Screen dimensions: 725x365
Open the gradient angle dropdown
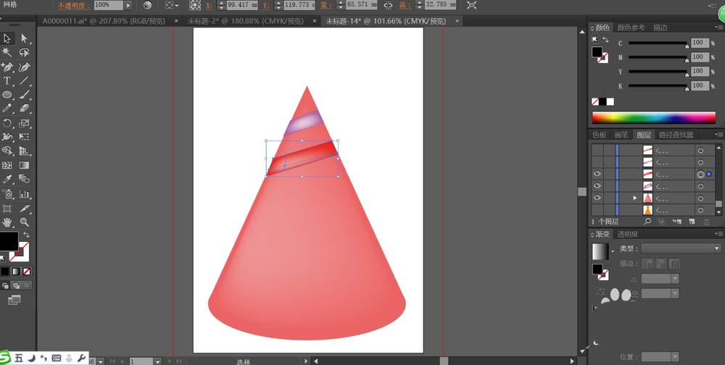[674, 279]
